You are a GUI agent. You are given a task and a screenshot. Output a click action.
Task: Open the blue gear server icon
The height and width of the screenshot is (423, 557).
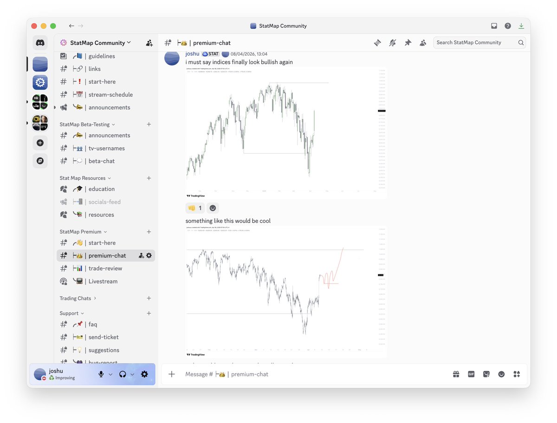click(40, 82)
